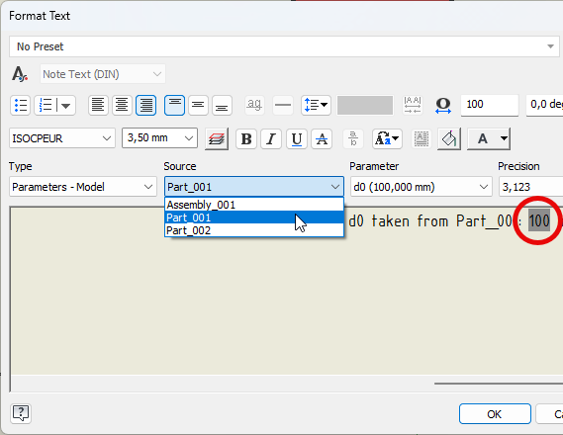Click the rotation angle field 0,0 deg
This screenshot has width=563, height=435.
point(544,105)
